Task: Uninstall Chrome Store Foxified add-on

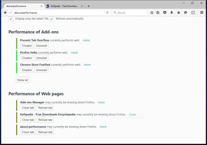Action: tap(41, 70)
